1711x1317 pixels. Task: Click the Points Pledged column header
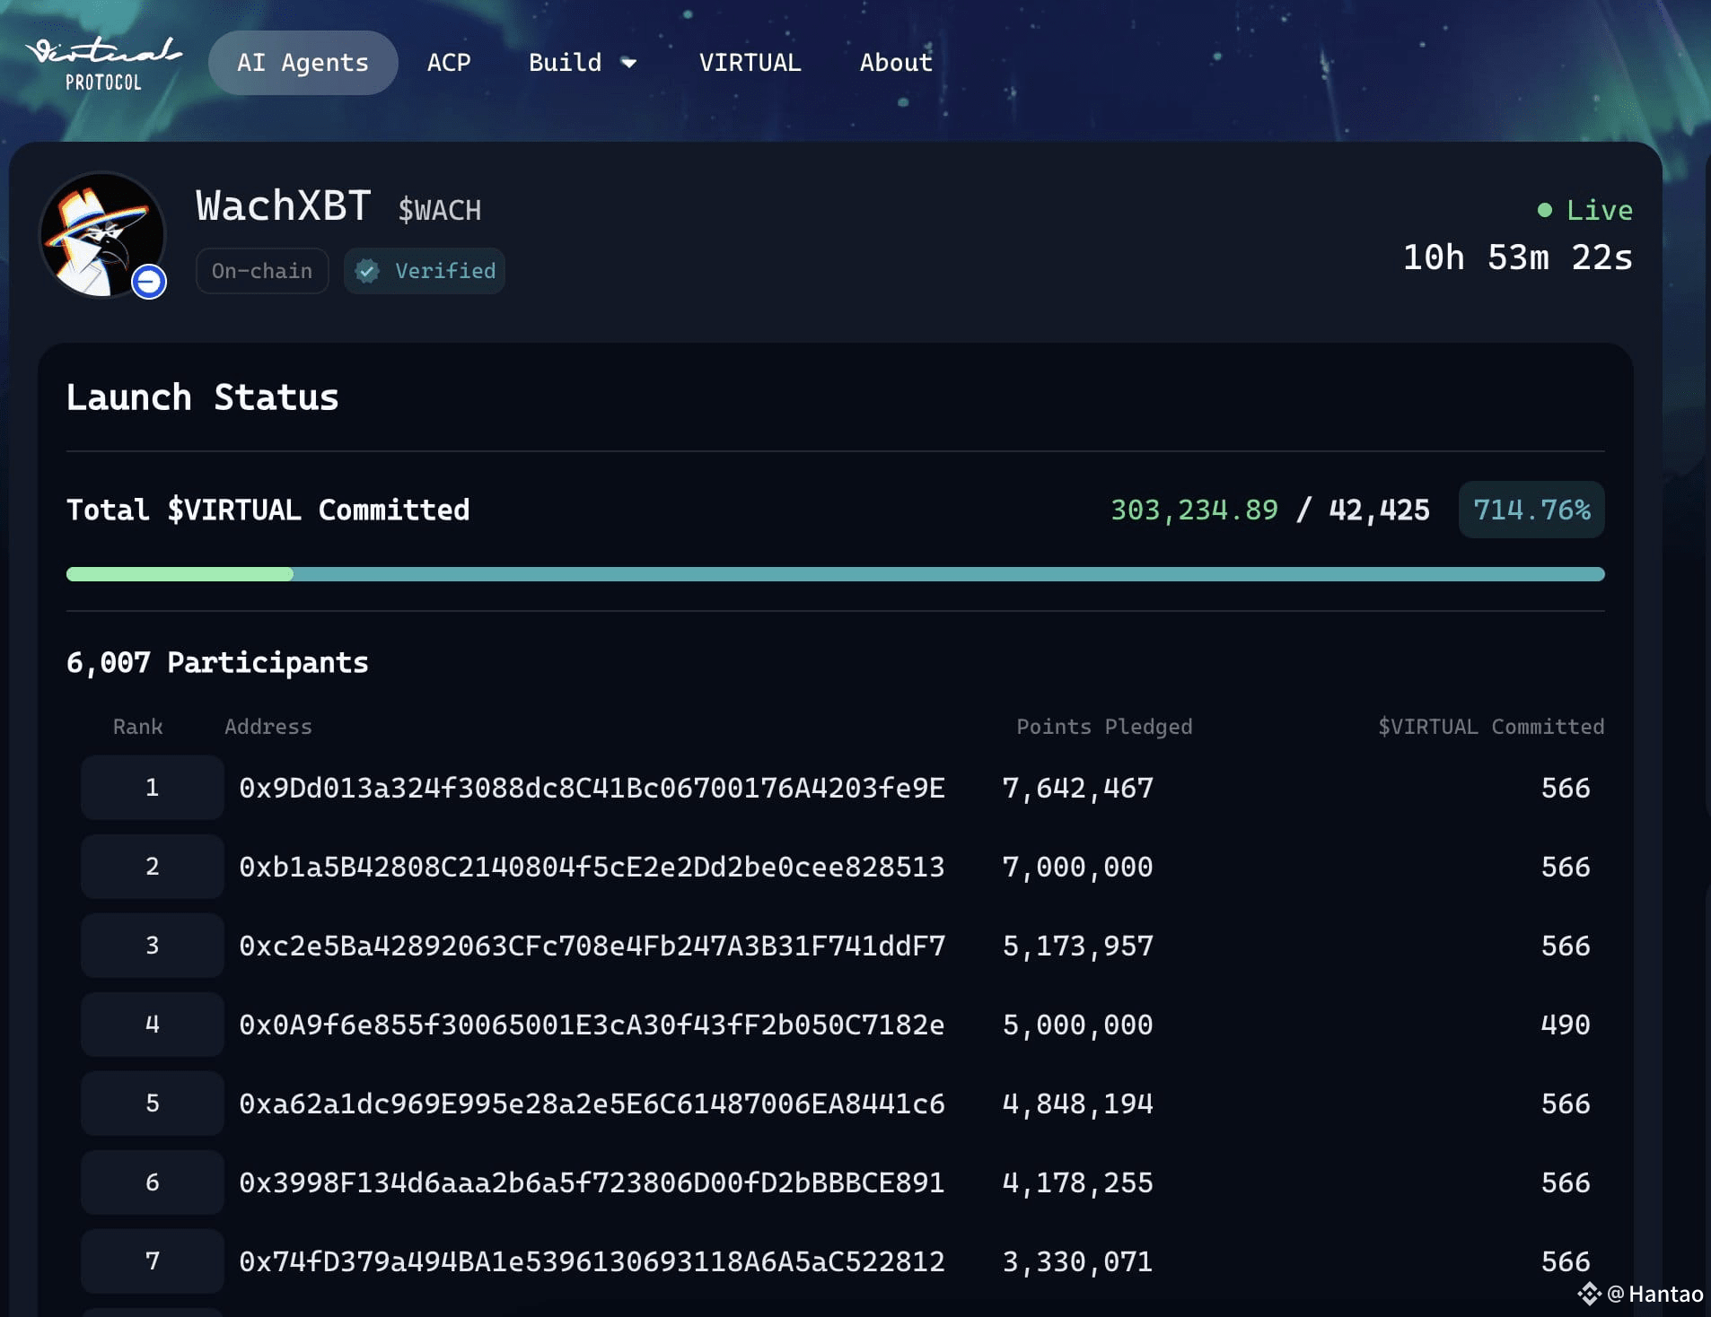click(x=1104, y=727)
